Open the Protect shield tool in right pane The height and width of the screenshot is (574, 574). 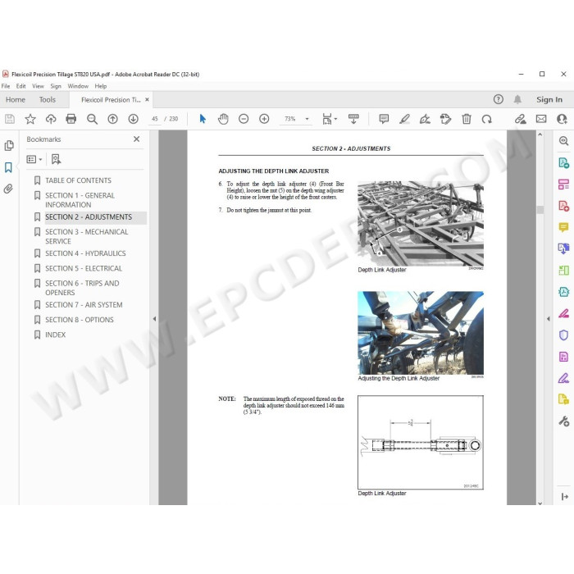[563, 335]
